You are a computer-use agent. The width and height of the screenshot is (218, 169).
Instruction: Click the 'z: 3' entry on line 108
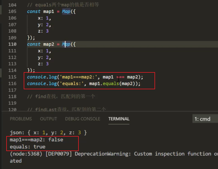(x=43, y=31)
